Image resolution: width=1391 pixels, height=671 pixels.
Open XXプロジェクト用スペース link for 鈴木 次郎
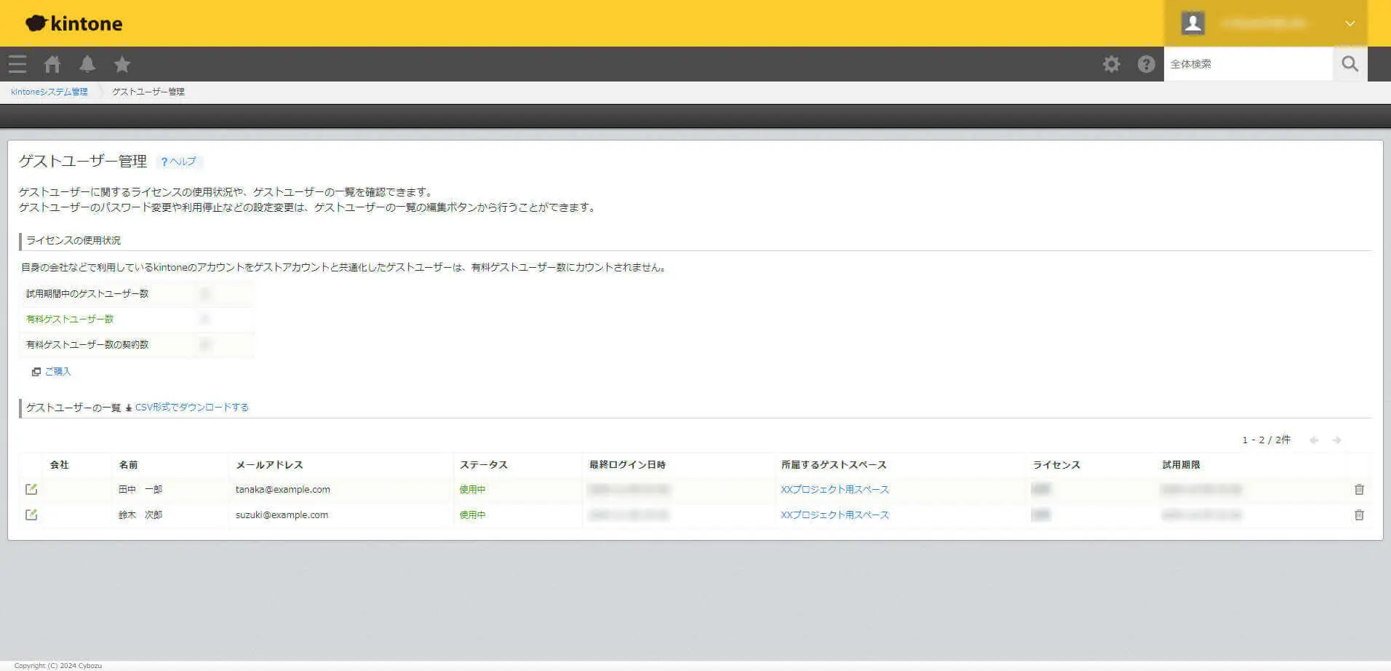coord(835,515)
